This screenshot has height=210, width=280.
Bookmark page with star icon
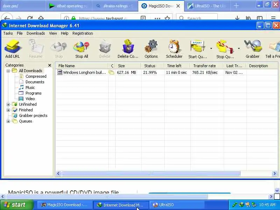(167, 18)
